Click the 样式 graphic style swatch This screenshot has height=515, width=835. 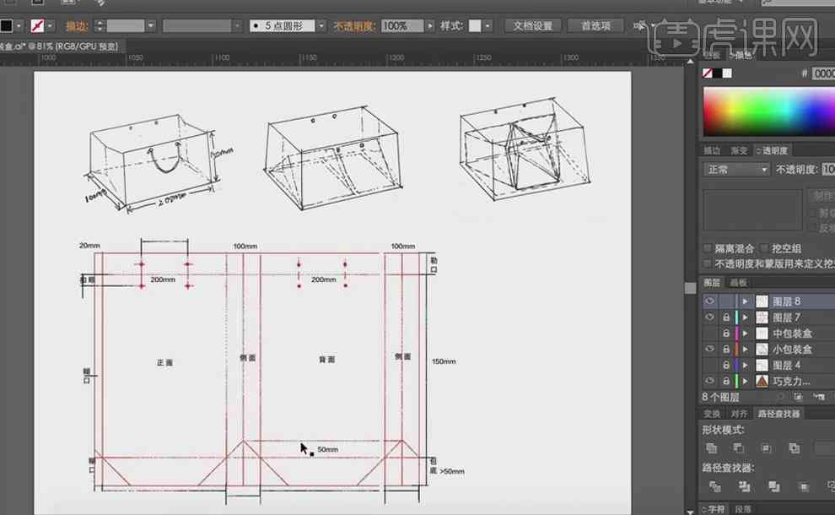pos(475,25)
